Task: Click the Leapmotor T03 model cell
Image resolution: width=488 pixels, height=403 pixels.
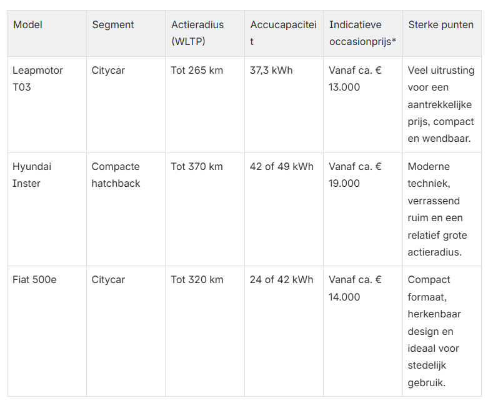Action: pyautogui.click(x=47, y=104)
